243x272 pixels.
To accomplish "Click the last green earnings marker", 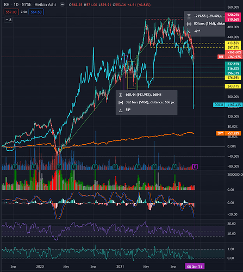I will (x=175, y=166).
